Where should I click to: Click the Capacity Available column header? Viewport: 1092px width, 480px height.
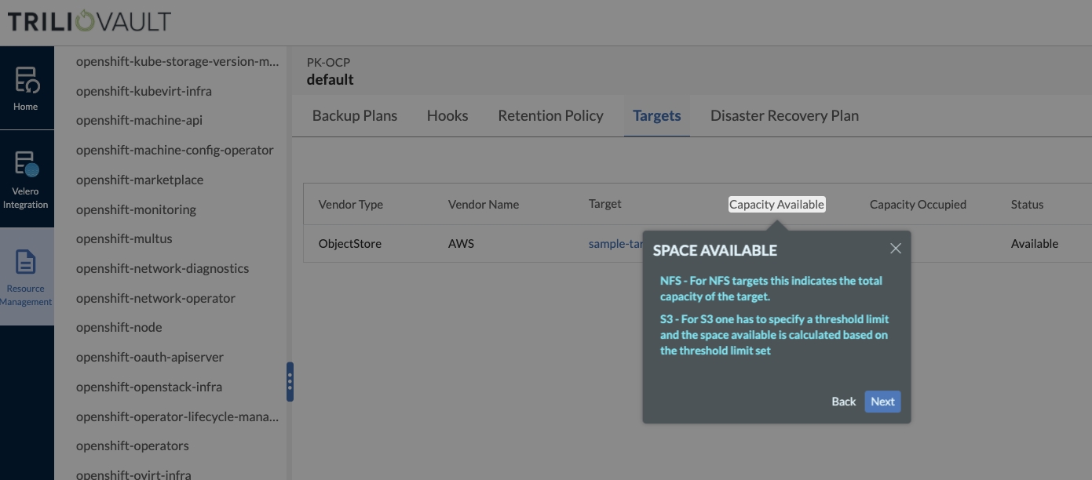(776, 205)
